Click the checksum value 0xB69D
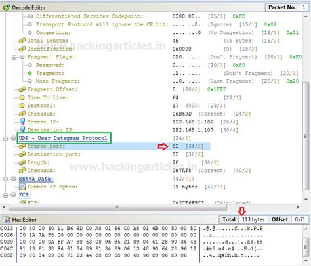This screenshot has height=266, width=311. pos(182,114)
